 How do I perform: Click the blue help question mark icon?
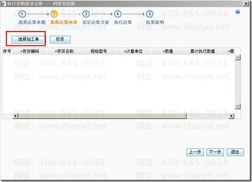point(238,12)
